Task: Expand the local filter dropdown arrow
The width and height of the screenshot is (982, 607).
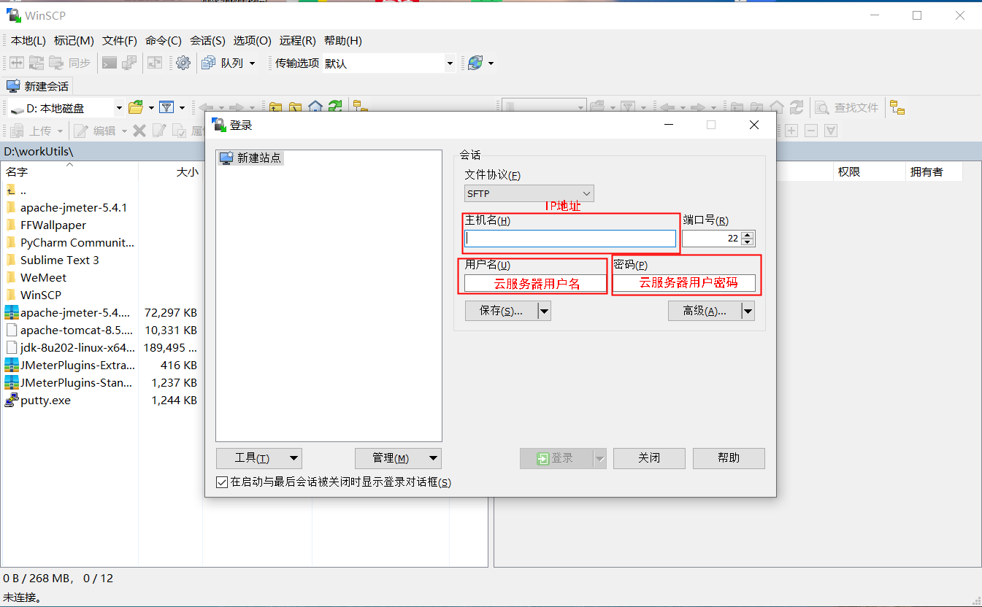Action: [x=182, y=108]
